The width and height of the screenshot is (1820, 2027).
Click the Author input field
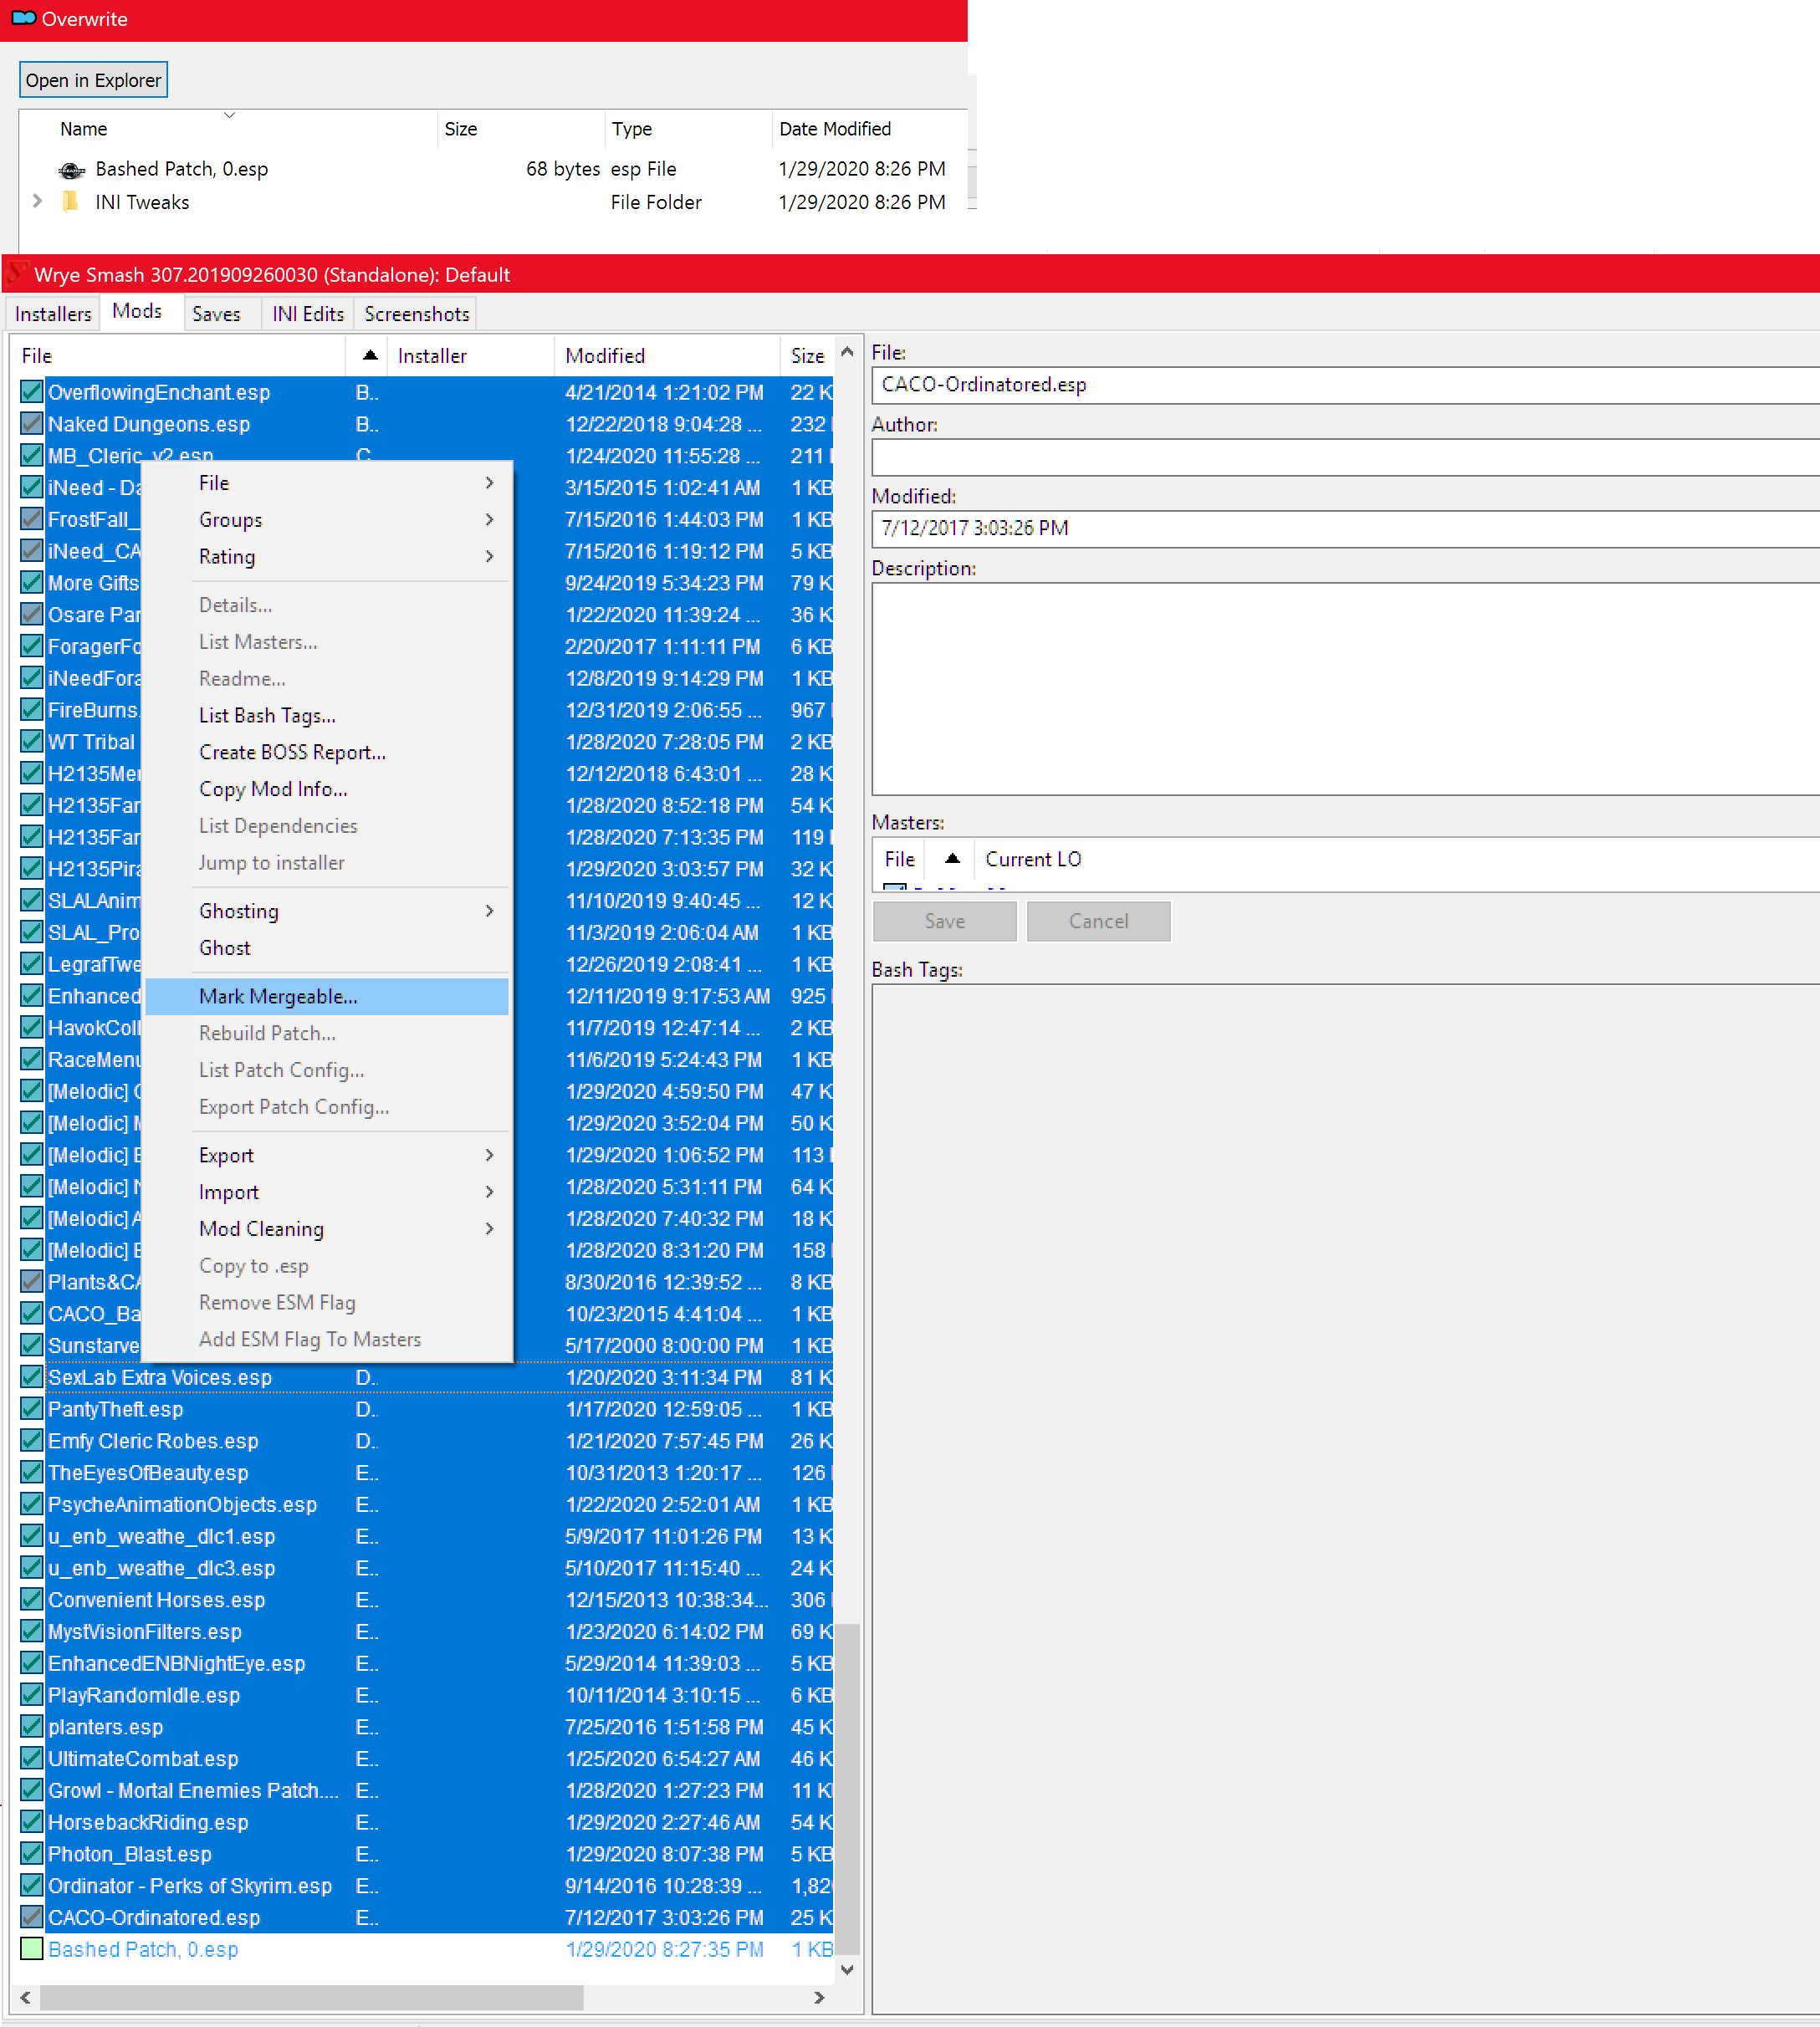point(1346,457)
